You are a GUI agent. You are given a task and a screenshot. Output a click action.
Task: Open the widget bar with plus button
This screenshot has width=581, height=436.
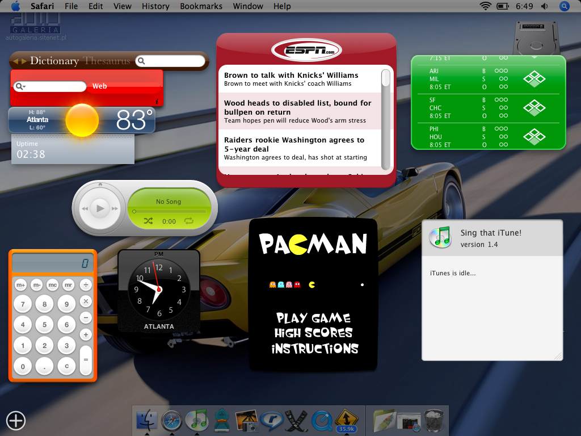point(15,421)
